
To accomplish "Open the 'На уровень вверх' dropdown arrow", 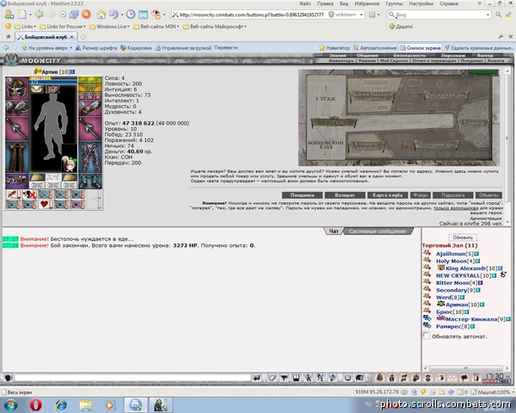I will [71, 48].
